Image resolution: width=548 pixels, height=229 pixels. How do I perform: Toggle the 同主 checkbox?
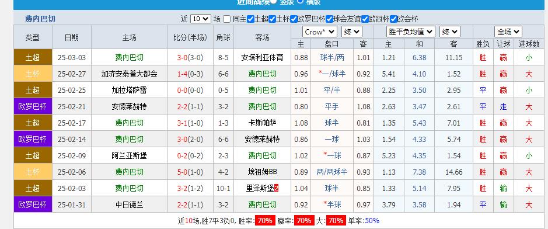click(226, 19)
